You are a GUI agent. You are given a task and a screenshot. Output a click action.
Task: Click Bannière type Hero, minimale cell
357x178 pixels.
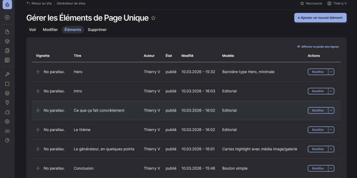click(249, 72)
